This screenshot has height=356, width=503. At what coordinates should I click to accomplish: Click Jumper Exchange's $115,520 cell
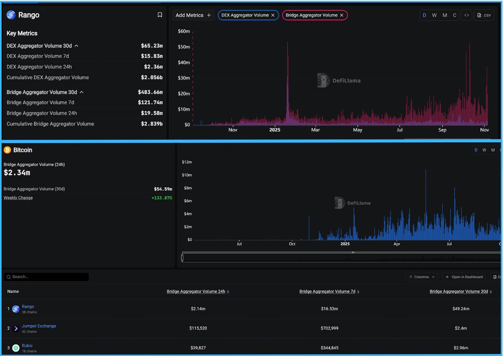pos(198,328)
